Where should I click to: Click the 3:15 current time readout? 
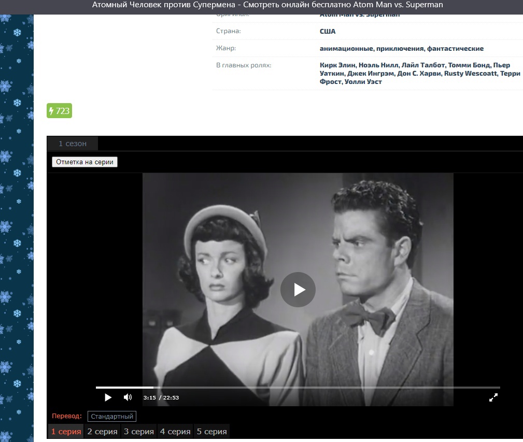(149, 397)
